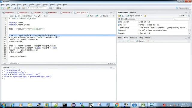Image resolution: width=192 pixels, height=108 pixels.
Task: Load workspace in Environment pane
Action: pyautogui.click(x=119, y=16)
